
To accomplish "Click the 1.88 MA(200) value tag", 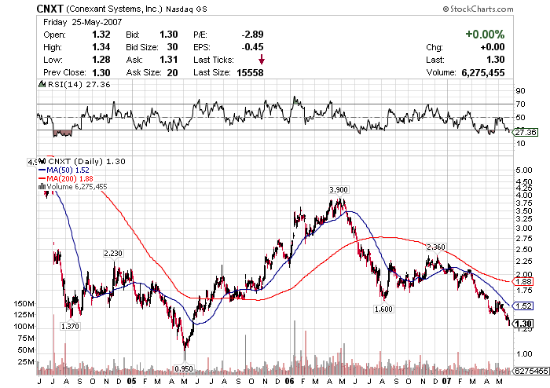I will point(523,281).
